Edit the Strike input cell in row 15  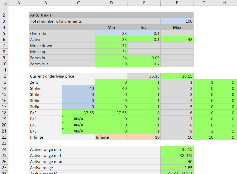(78, 94)
